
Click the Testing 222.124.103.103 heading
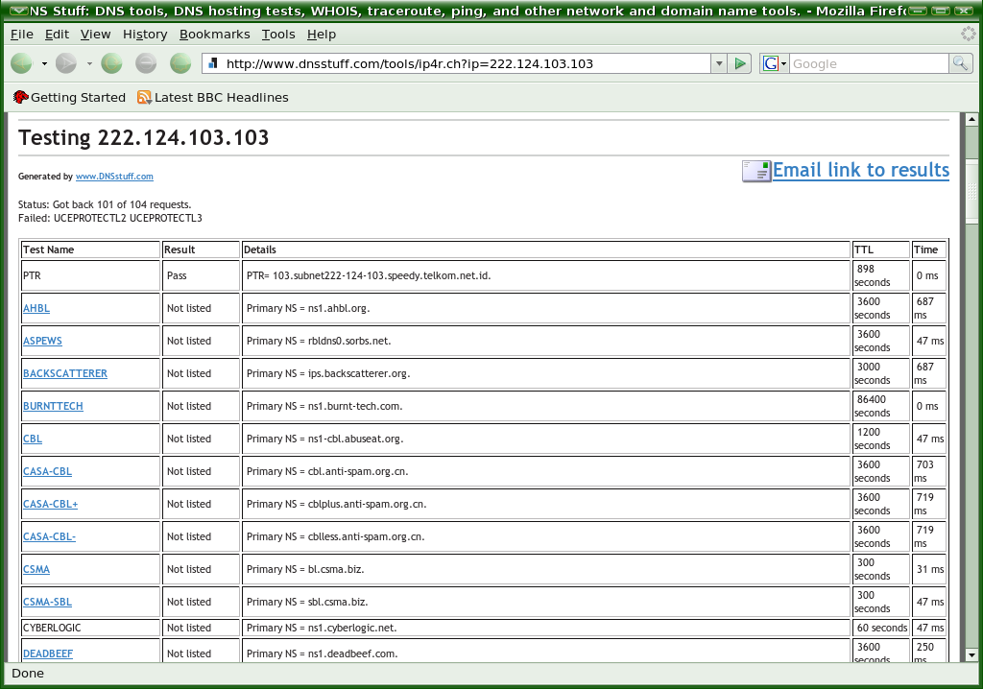[x=144, y=137]
